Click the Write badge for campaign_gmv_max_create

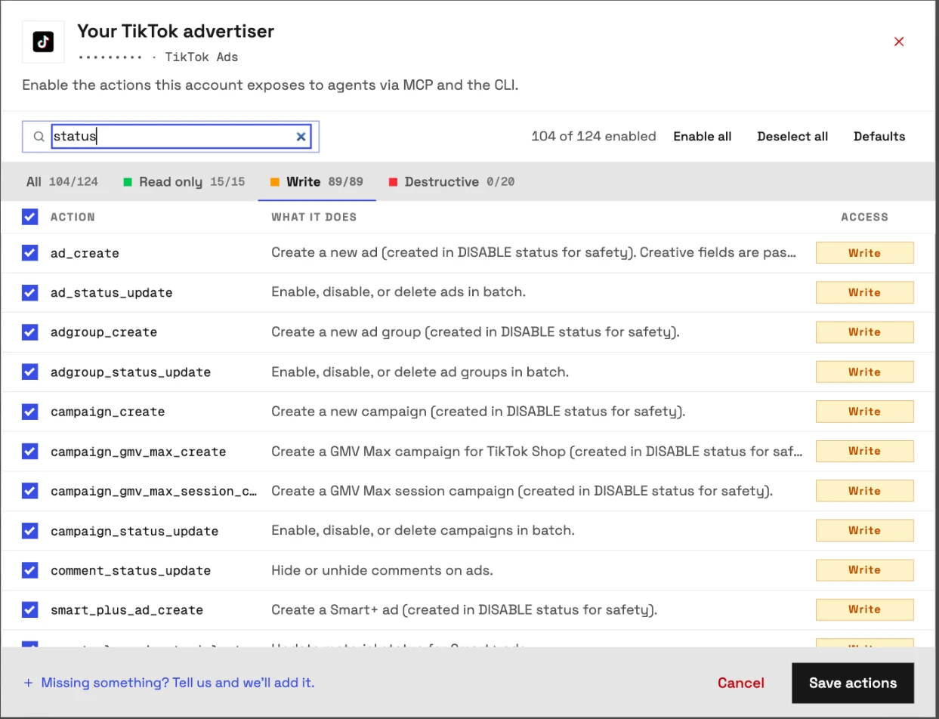pyautogui.click(x=864, y=451)
